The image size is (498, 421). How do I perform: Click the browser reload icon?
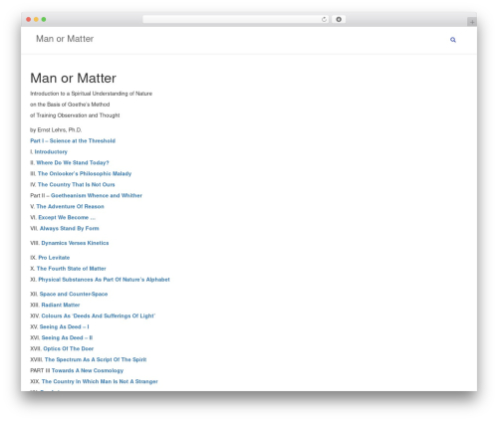[x=324, y=20]
